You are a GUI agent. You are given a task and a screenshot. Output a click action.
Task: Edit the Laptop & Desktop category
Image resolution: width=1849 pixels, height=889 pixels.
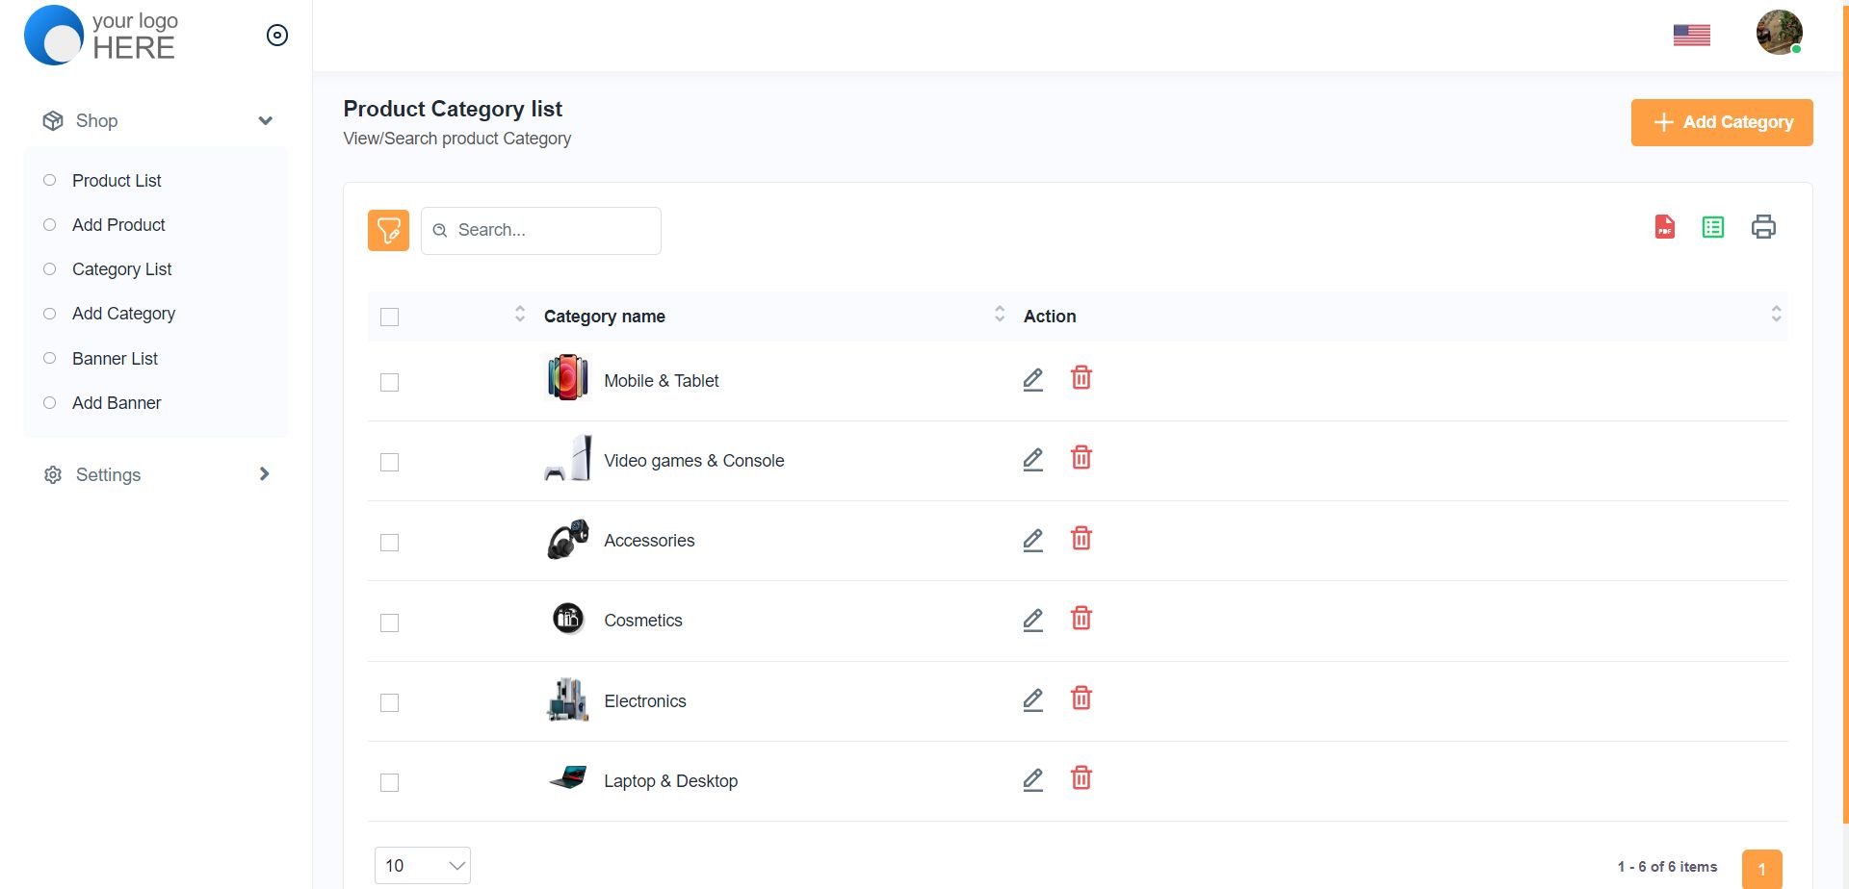[1032, 780]
